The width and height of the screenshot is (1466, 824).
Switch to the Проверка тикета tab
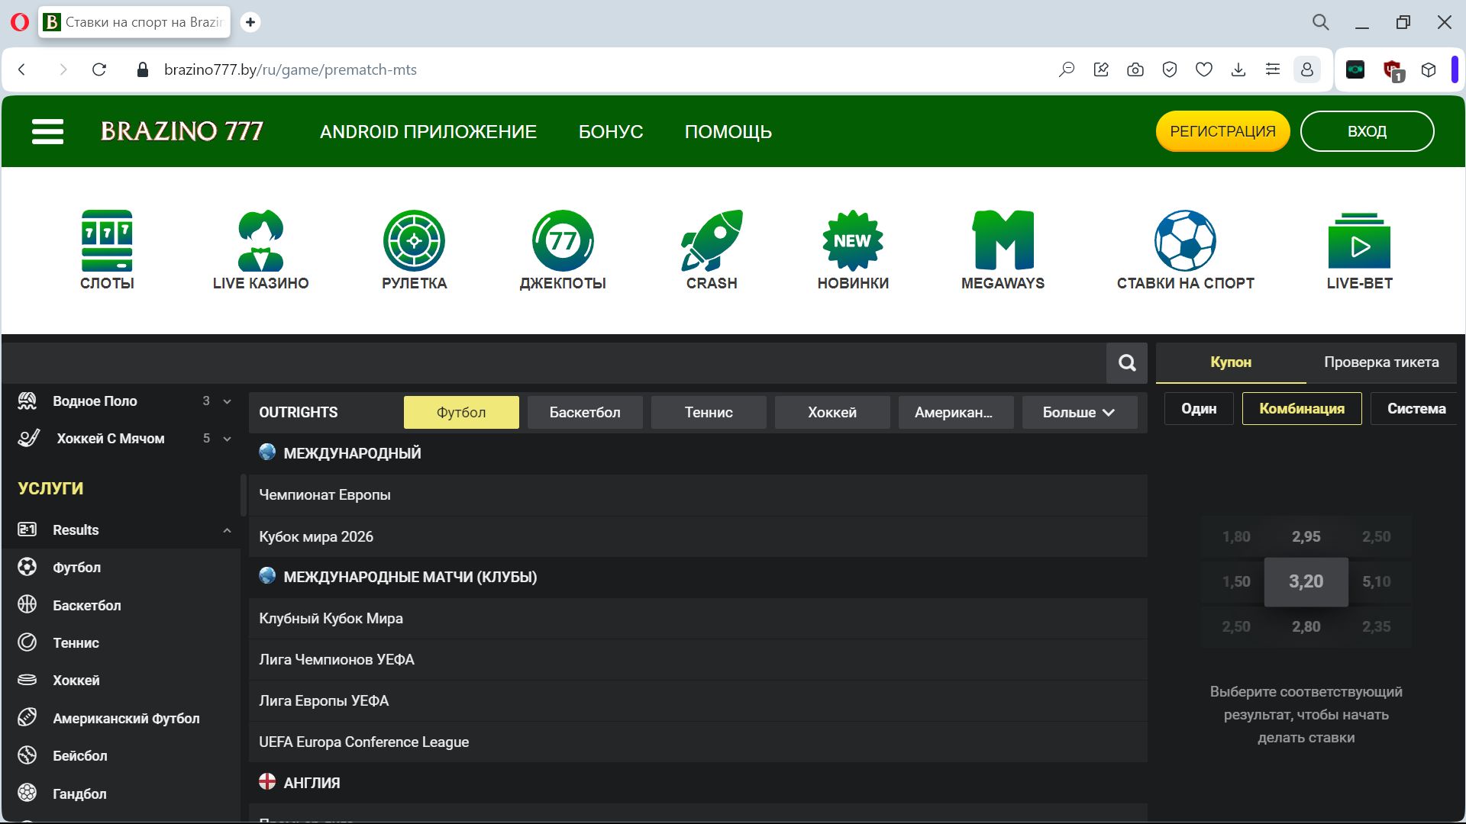[1381, 362]
